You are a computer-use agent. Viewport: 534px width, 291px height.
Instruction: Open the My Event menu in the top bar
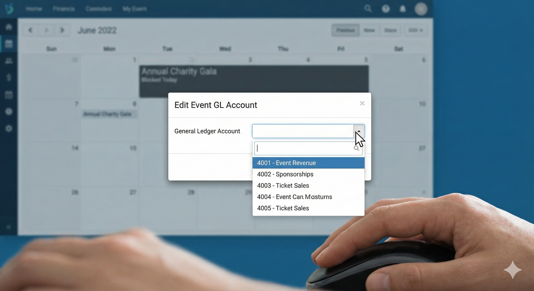point(135,9)
